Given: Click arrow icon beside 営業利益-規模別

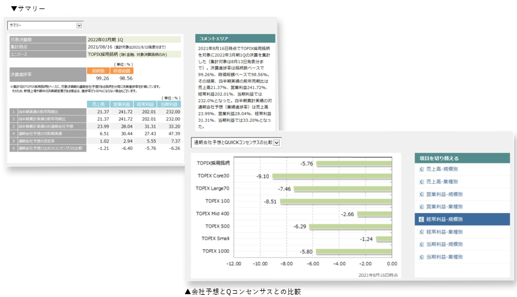Looking at the screenshot, I should [x=421, y=194].
